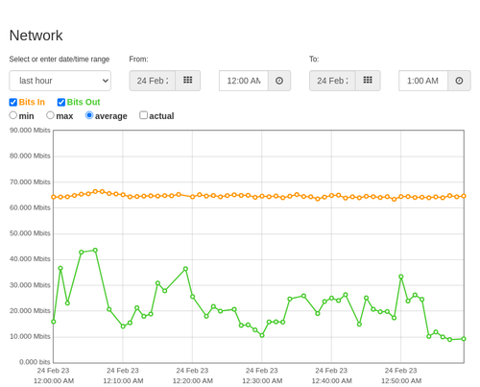Open the To date calendar picker icon
The height and width of the screenshot is (387, 480).
click(368, 81)
